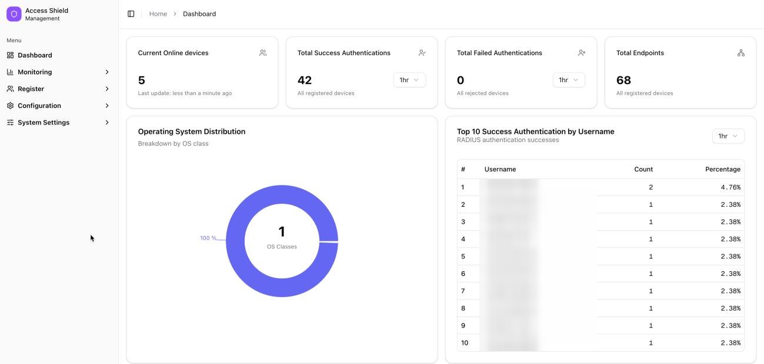Image resolution: width=764 pixels, height=364 pixels.
Task: Click the Dashboard breadcrumb label
Action: click(x=199, y=14)
